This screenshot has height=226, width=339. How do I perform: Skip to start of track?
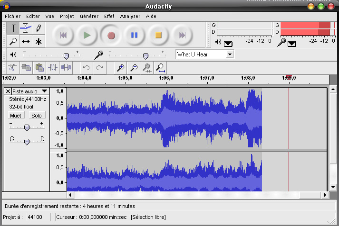(x=63, y=35)
